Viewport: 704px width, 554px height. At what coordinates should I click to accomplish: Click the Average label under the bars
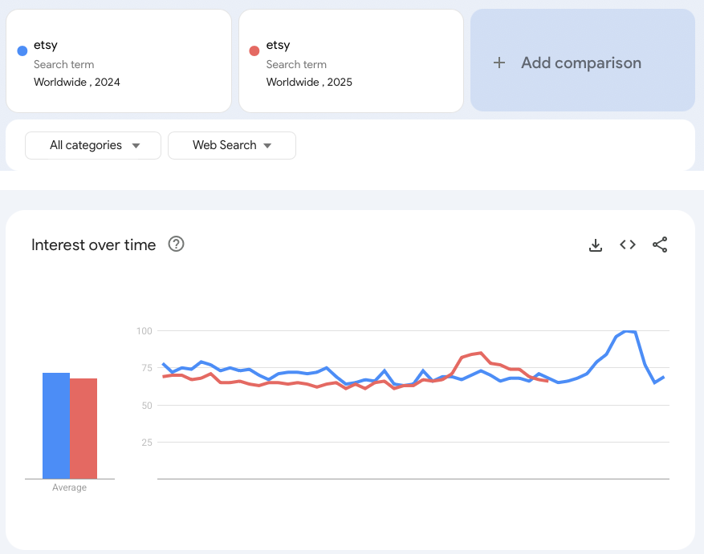coord(69,487)
